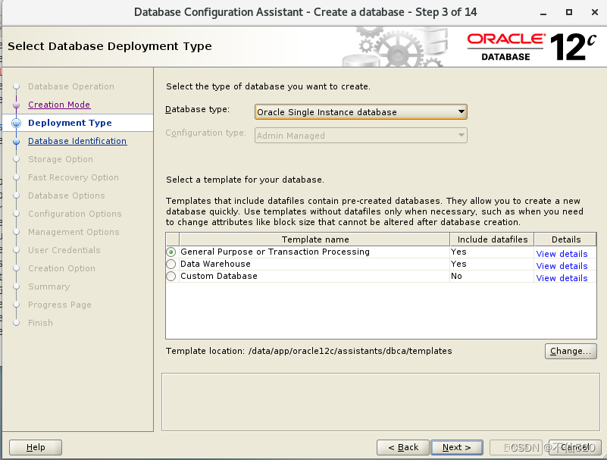View details for General Purpose template
This screenshot has width=607, height=460.
pyautogui.click(x=562, y=253)
